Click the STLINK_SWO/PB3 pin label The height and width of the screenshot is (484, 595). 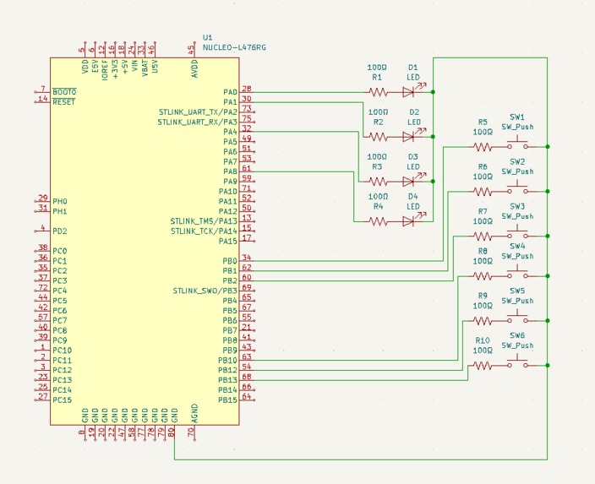point(205,291)
